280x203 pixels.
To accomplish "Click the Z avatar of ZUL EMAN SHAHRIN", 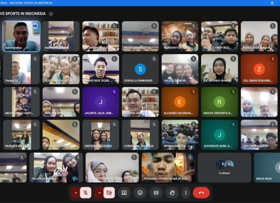I will [x=259, y=69].
